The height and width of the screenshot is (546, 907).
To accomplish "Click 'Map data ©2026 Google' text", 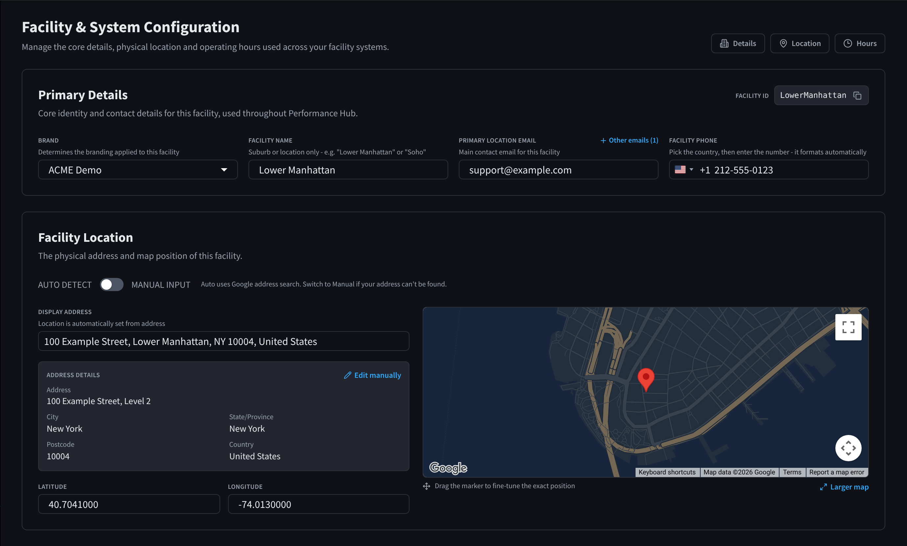I will (x=739, y=472).
